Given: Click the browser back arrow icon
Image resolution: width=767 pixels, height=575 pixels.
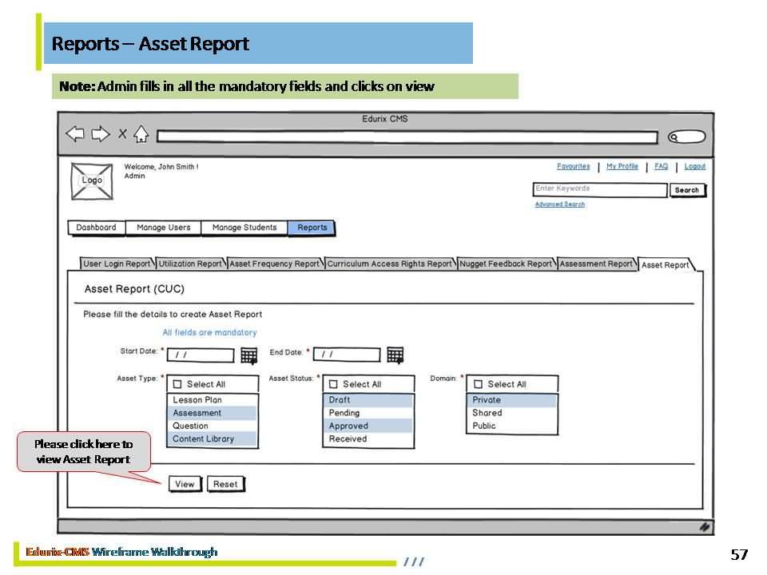Looking at the screenshot, I should click(75, 133).
